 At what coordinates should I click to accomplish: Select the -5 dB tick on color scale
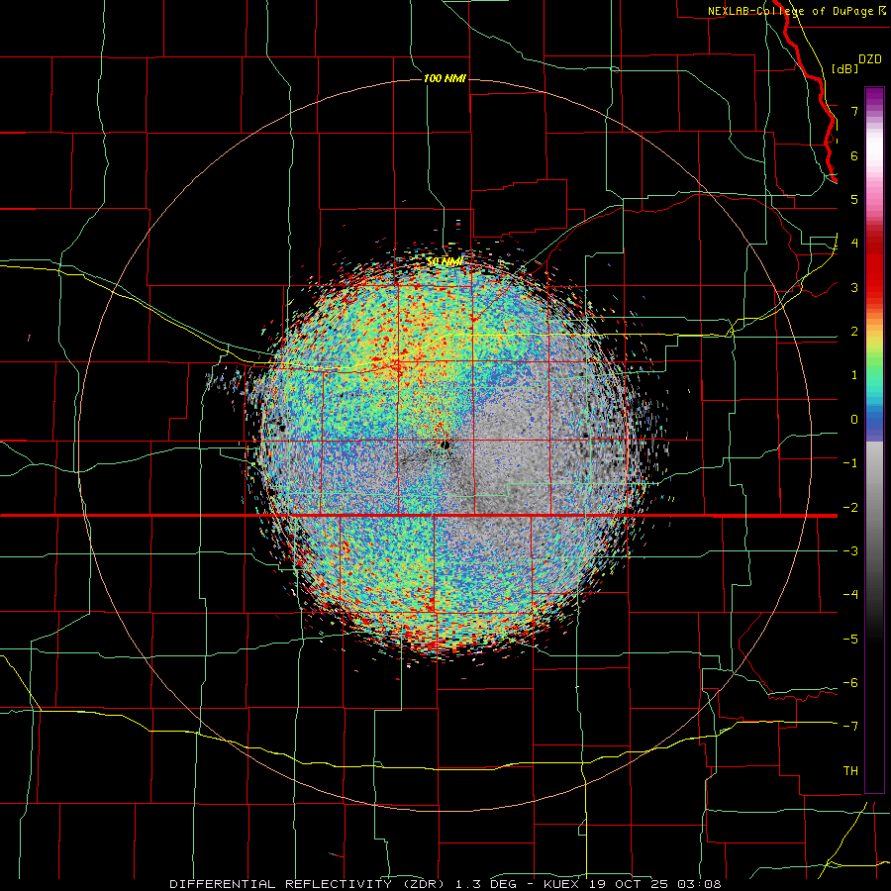[850, 640]
